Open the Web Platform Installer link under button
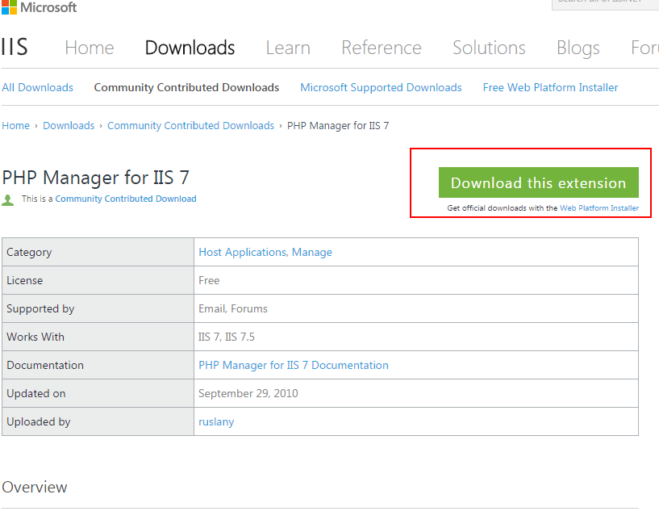The image size is (659, 528). [x=599, y=207]
